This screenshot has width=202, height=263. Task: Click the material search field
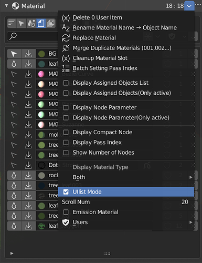[x=33, y=36]
